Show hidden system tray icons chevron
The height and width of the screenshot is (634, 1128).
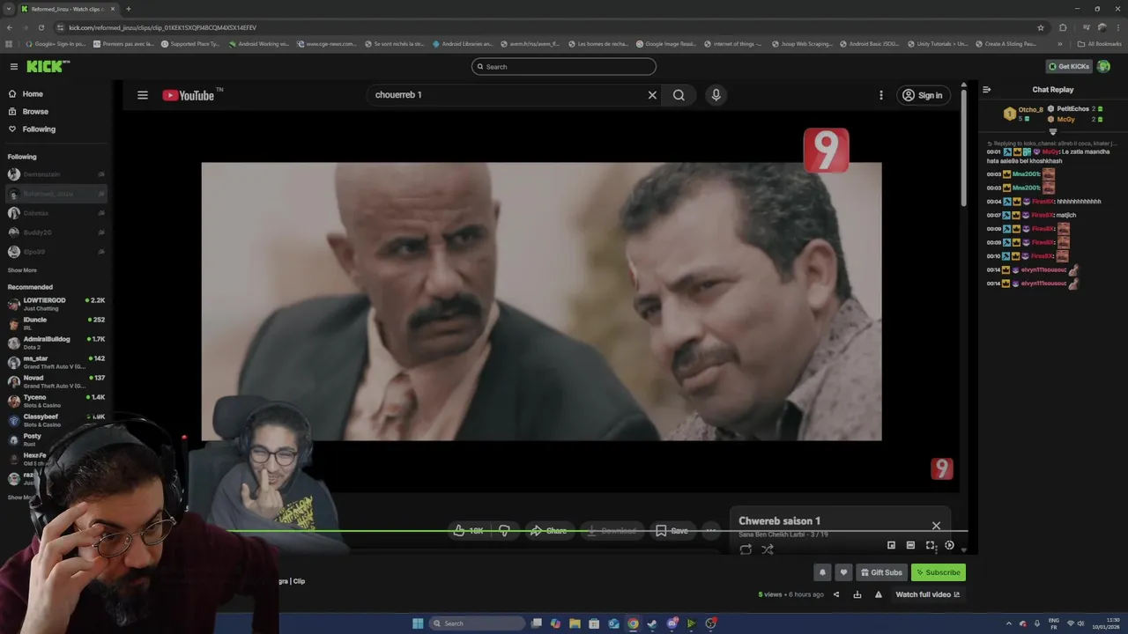(x=1009, y=623)
